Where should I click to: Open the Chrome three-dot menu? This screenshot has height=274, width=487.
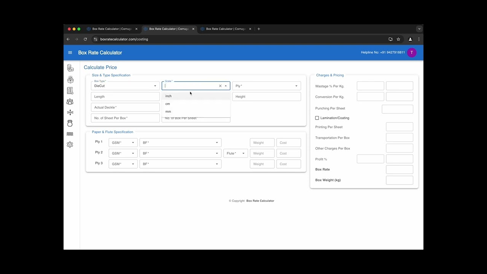[x=419, y=39]
